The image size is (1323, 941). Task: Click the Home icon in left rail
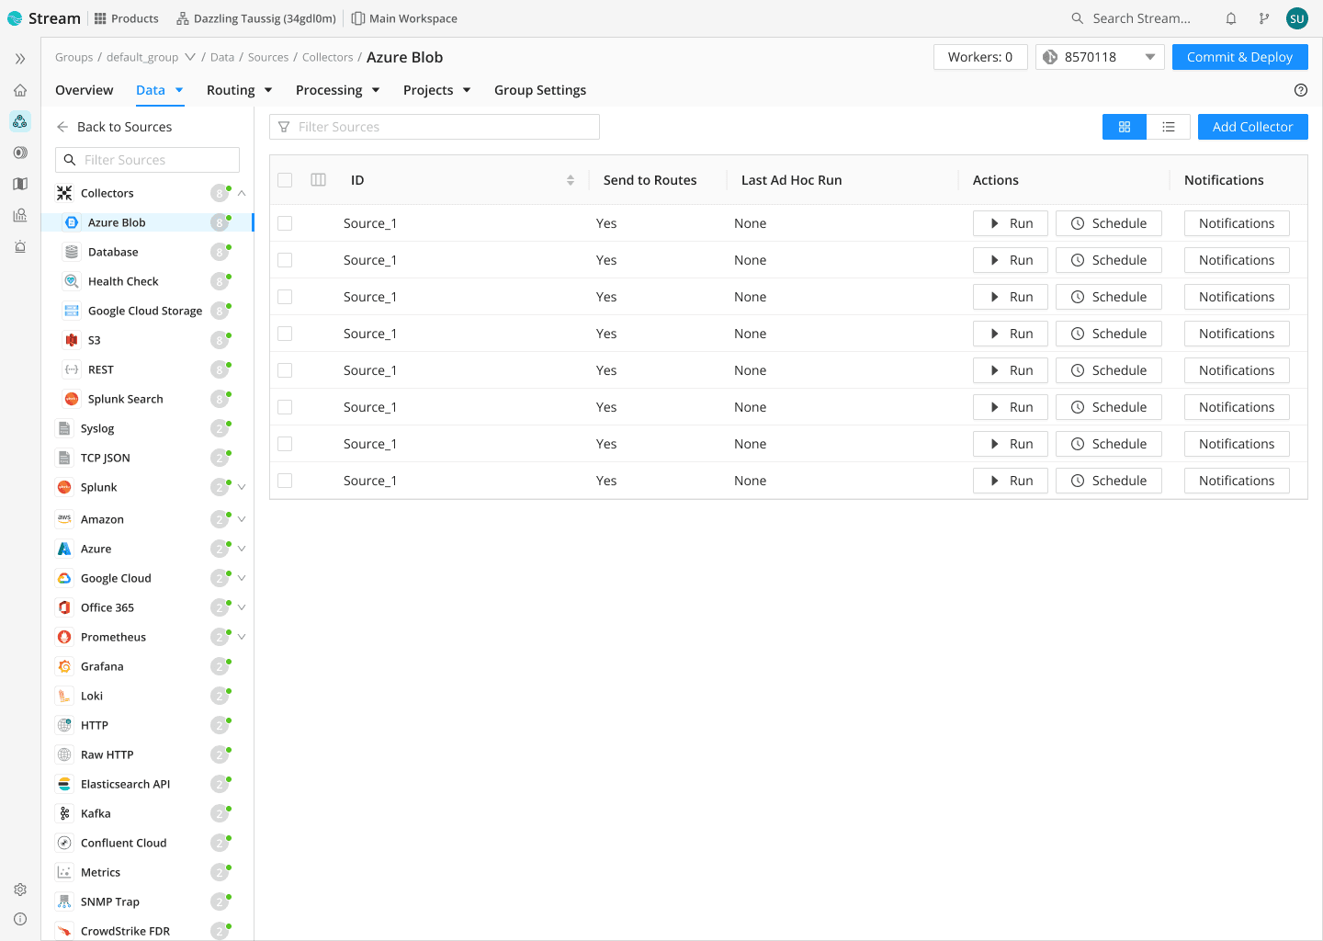click(20, 90)
